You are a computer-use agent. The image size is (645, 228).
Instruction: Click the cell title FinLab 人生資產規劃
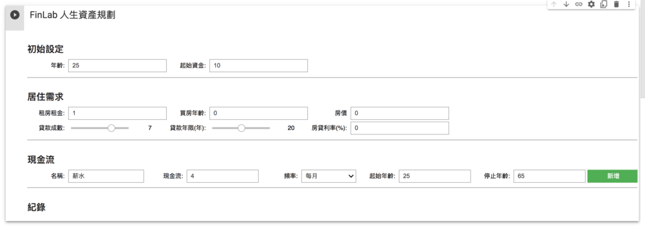(72, 15)
